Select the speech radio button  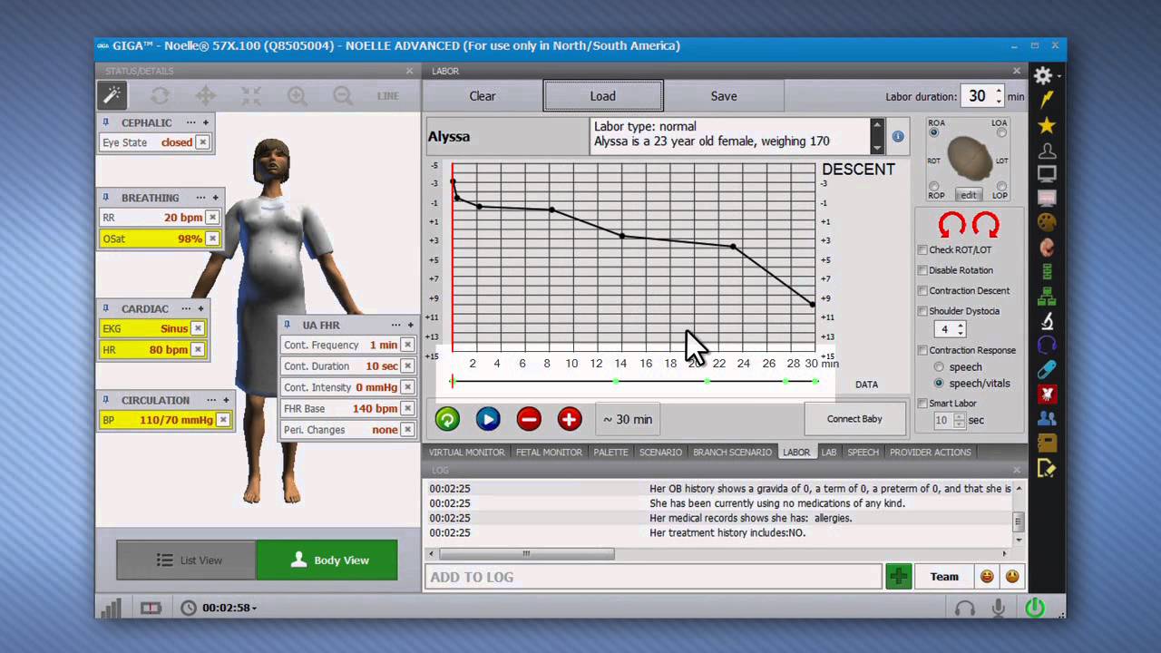pos(939,367)
